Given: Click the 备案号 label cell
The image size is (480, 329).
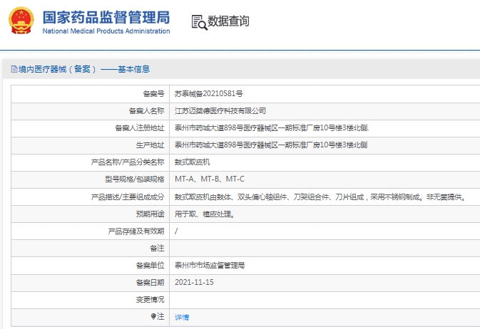Looking at the screenshot, I should point(153,93).
